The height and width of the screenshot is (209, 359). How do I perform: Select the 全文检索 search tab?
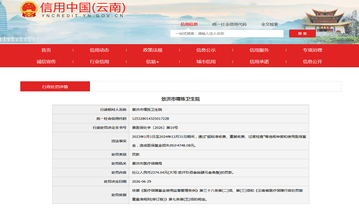click(x=270, y=24)
